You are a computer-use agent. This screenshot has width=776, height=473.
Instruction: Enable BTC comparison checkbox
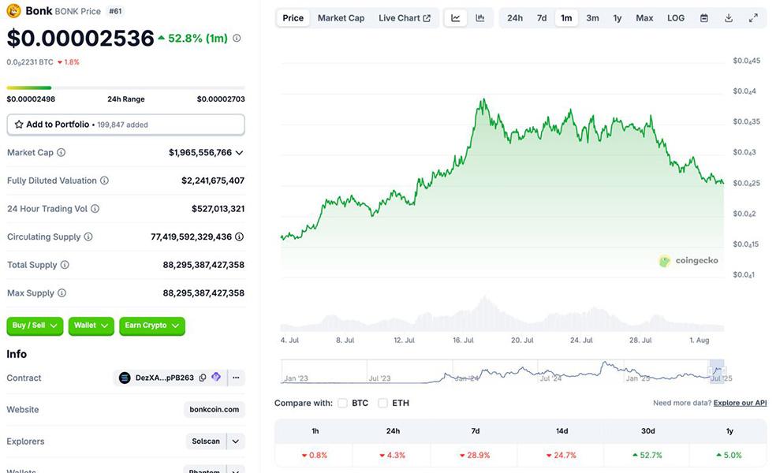tap(342, 404)
